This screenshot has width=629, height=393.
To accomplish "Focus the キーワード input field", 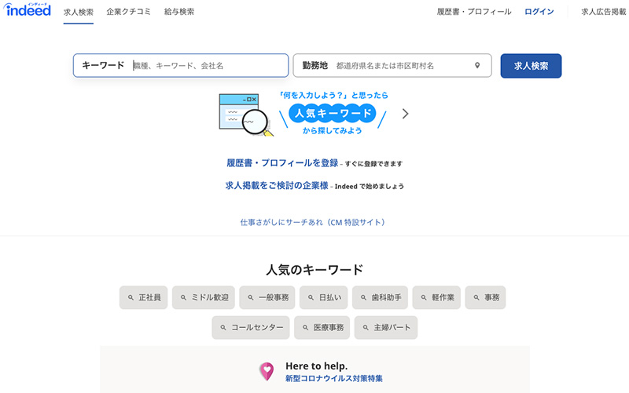I will tap(207, 66).
